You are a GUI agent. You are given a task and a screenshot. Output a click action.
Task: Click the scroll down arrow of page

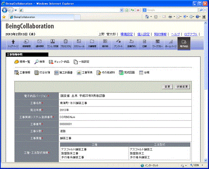206,160
